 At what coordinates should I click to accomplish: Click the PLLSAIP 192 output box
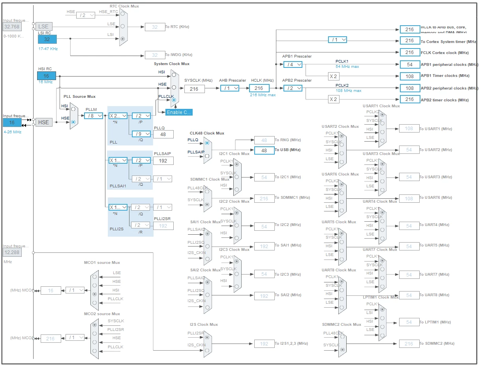coord(163,161)
